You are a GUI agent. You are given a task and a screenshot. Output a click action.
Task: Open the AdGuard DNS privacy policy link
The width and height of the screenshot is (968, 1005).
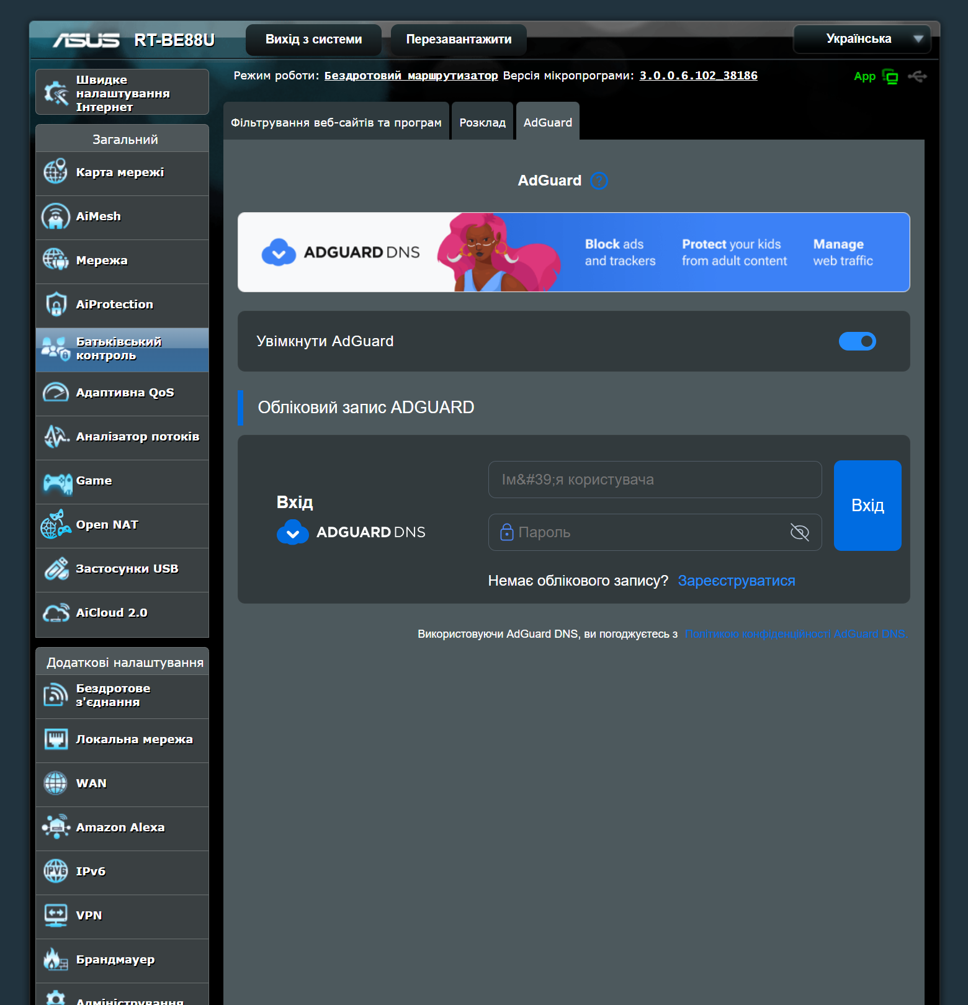(796, 634)
